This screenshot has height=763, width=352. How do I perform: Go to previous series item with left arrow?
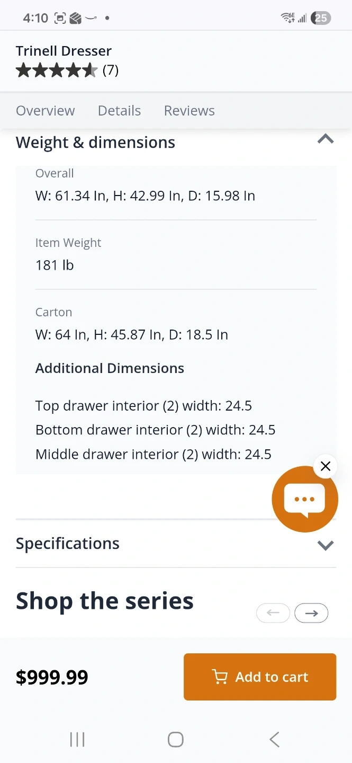273,613
